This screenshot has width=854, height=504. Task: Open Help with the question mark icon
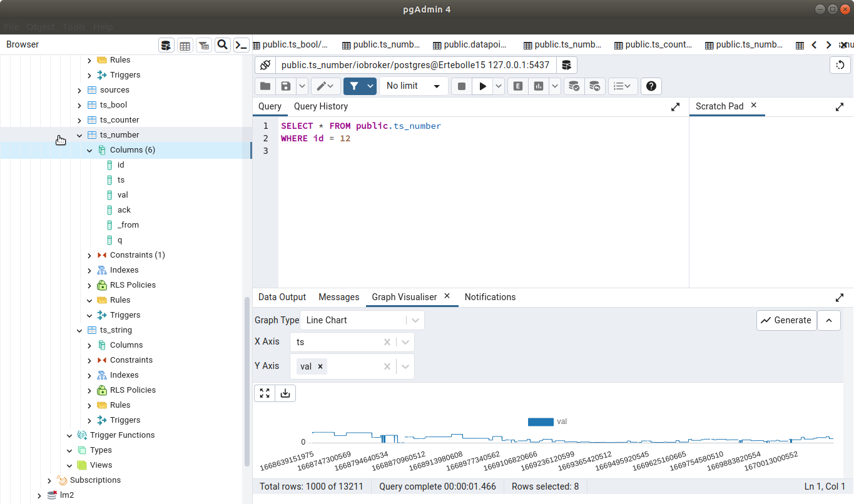(651, 86)
